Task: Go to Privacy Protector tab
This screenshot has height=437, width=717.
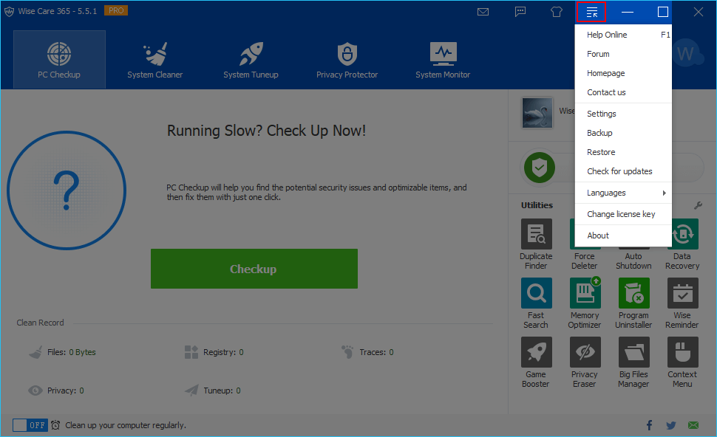Action: click(x=347, y=59)
